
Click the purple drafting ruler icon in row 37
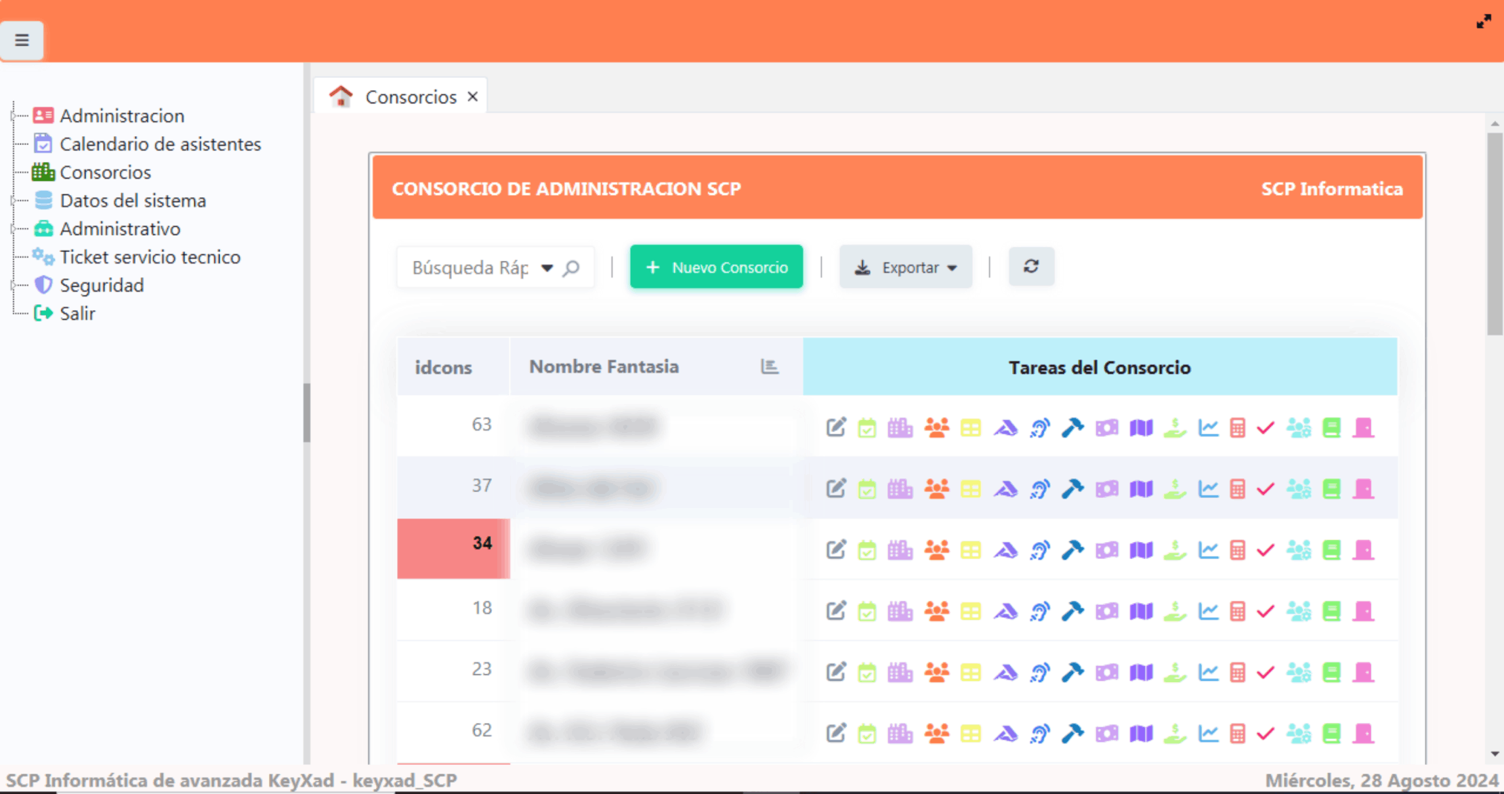[x=1005, y=489]
